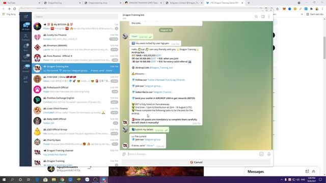Toggle the chat info side panel icon
Screen dimensions: 326x183
[x=263, y=17]
